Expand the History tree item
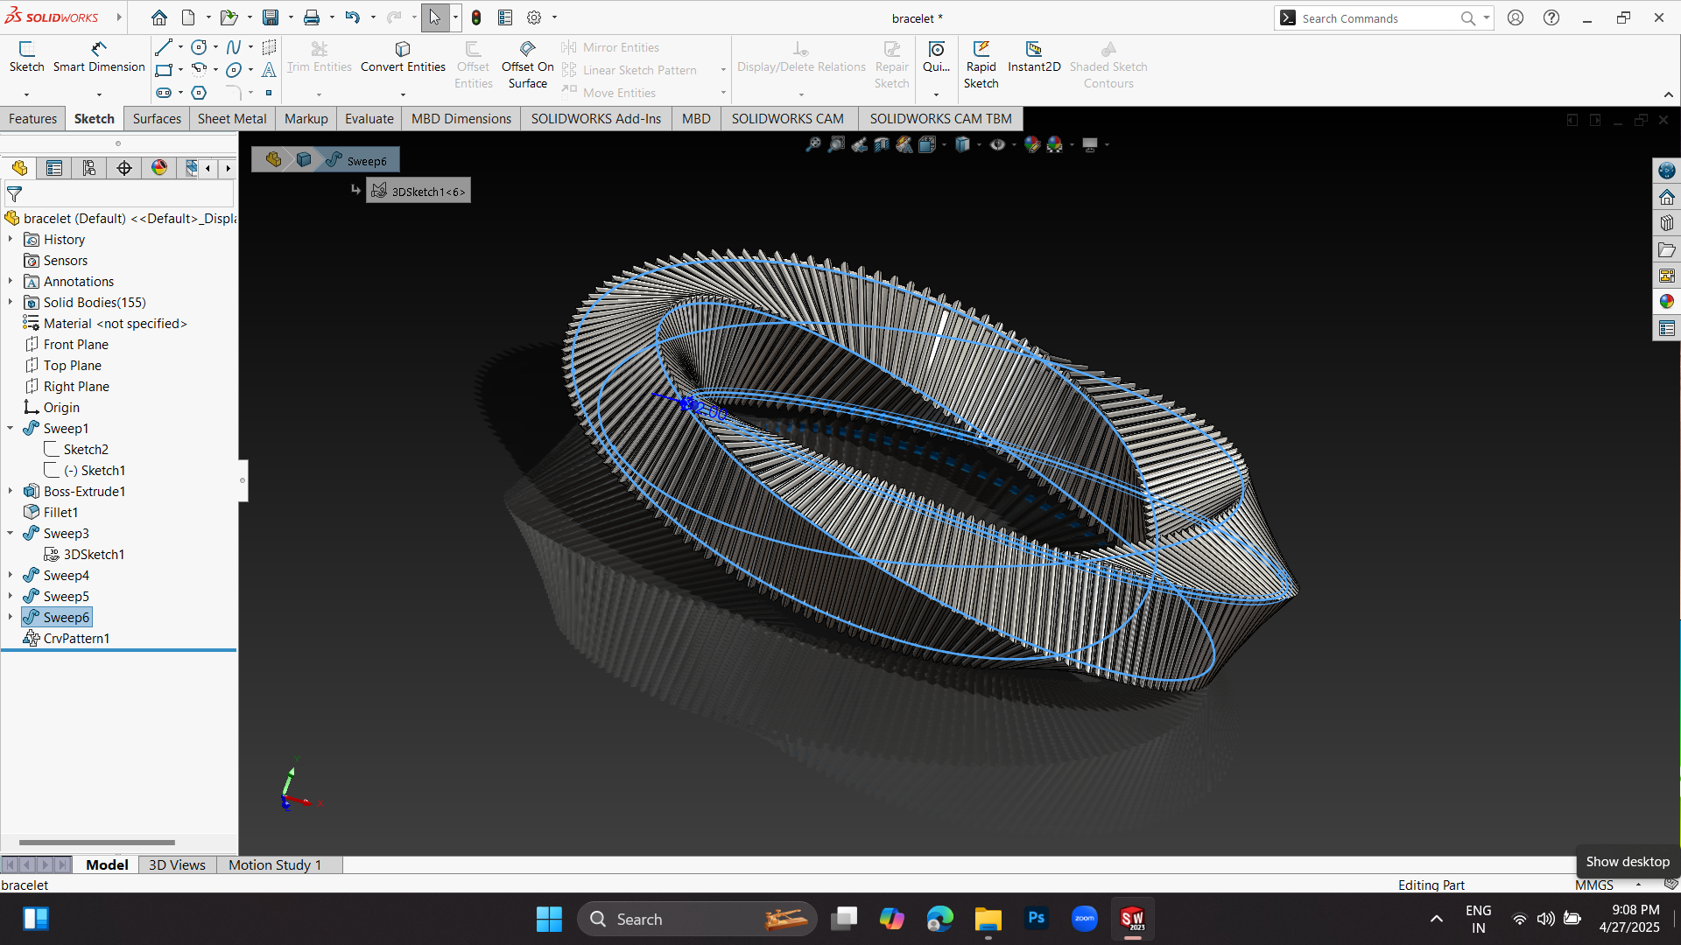 (x=11, y=239)
